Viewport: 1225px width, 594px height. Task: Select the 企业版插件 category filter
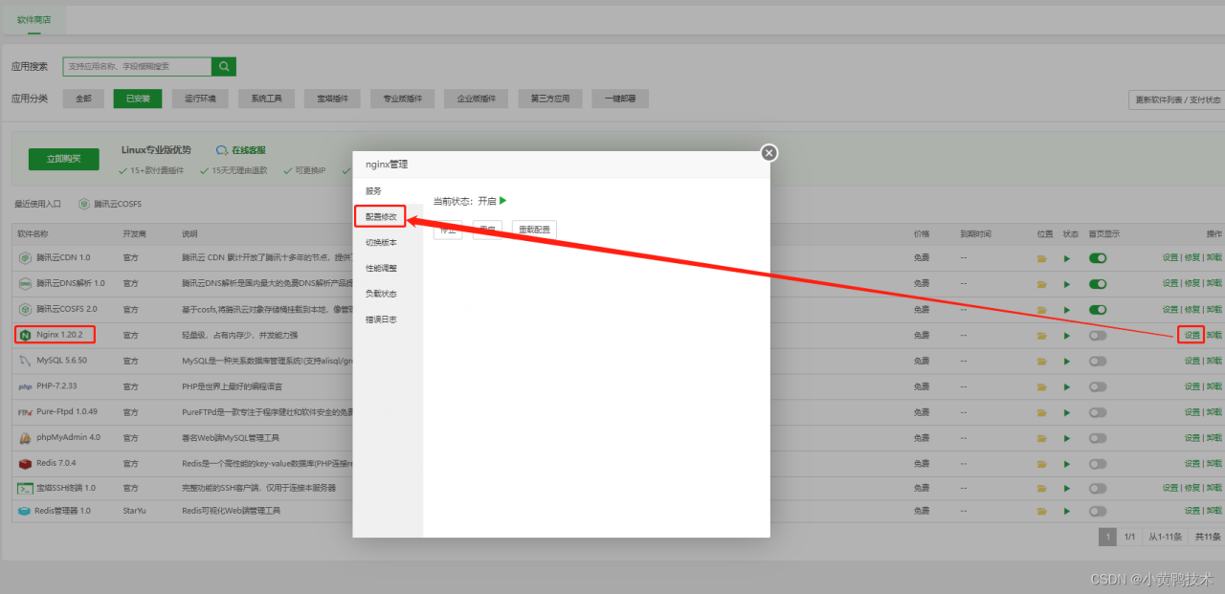[476, 99]
